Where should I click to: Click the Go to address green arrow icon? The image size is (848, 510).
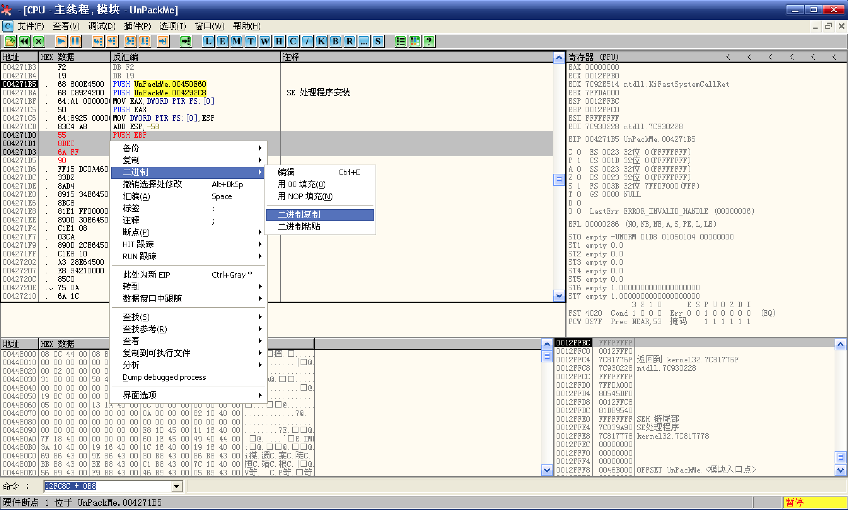pos(186,42)
